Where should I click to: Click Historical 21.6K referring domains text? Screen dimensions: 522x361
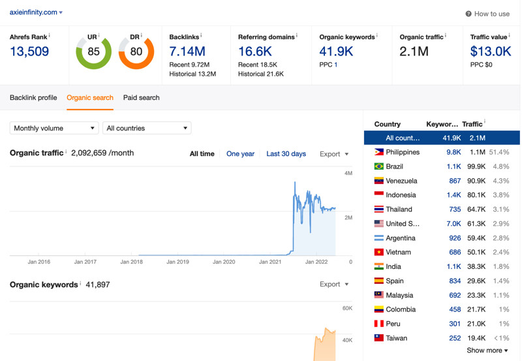[261, 74]
